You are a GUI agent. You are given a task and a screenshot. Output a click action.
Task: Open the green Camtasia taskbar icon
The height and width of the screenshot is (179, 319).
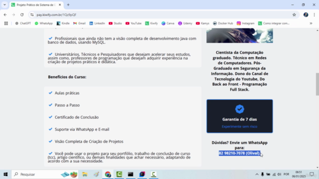click(119, 175)
